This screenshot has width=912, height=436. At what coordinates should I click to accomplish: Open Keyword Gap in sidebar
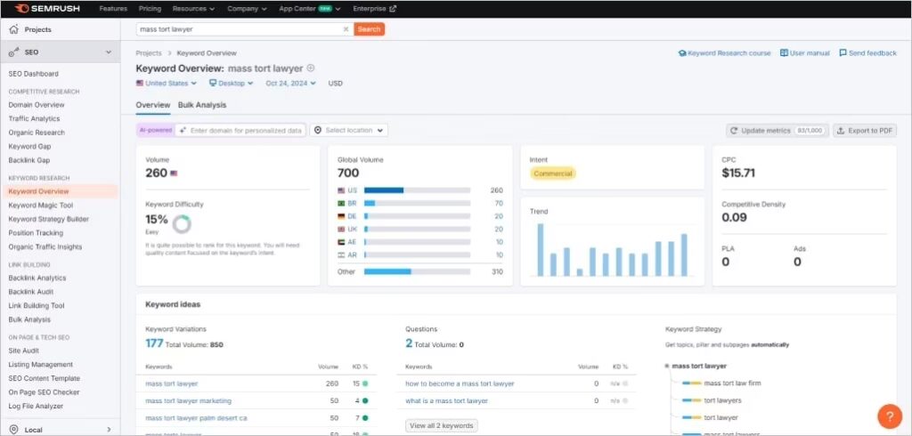pyautogui.click(x=29, y=147)
